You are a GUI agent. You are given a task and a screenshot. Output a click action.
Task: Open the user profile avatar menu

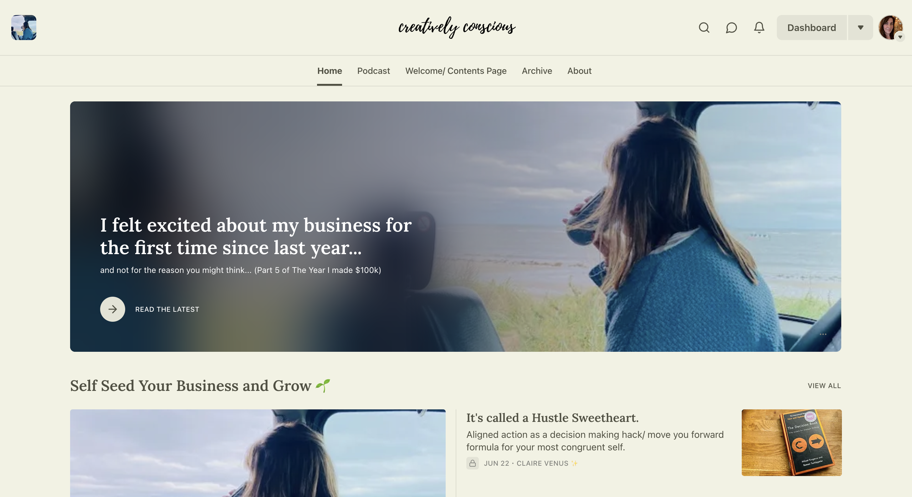pyautogui.click(x=890, y=28)
